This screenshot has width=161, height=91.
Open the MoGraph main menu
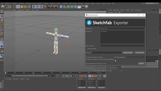coord(80,3)
